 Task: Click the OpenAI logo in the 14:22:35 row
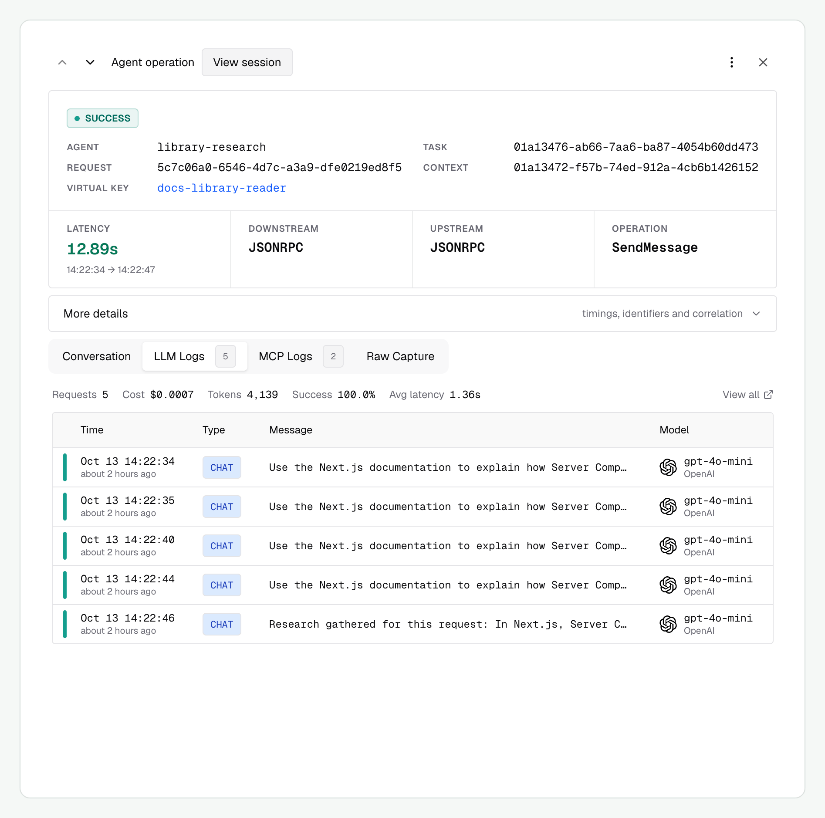pyautogui.click(x=668, y=507)
